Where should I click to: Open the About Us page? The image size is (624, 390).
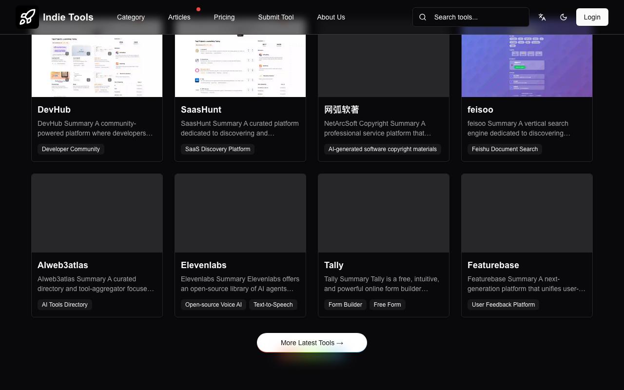[331, 17]
